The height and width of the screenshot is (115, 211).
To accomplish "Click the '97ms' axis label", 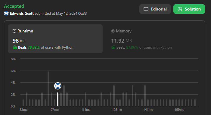I will click(x=54, y=110).
